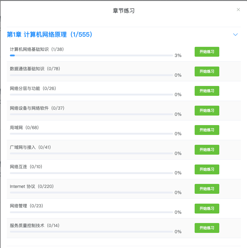Select the 计算机网络基础知识 (1/38) label

pos(37,49)
